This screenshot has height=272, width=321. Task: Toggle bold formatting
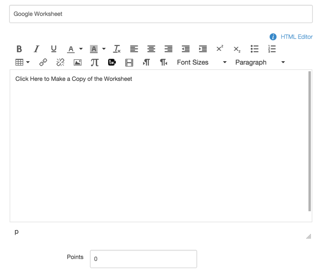(x=19, y=49)
